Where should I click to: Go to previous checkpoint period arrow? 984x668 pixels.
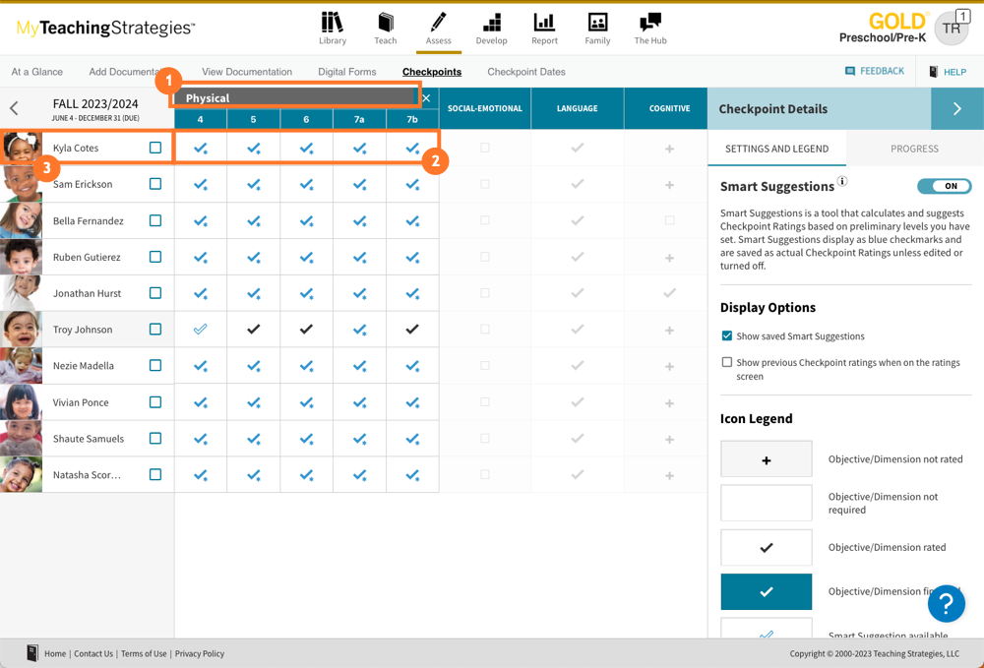(14, 109)
